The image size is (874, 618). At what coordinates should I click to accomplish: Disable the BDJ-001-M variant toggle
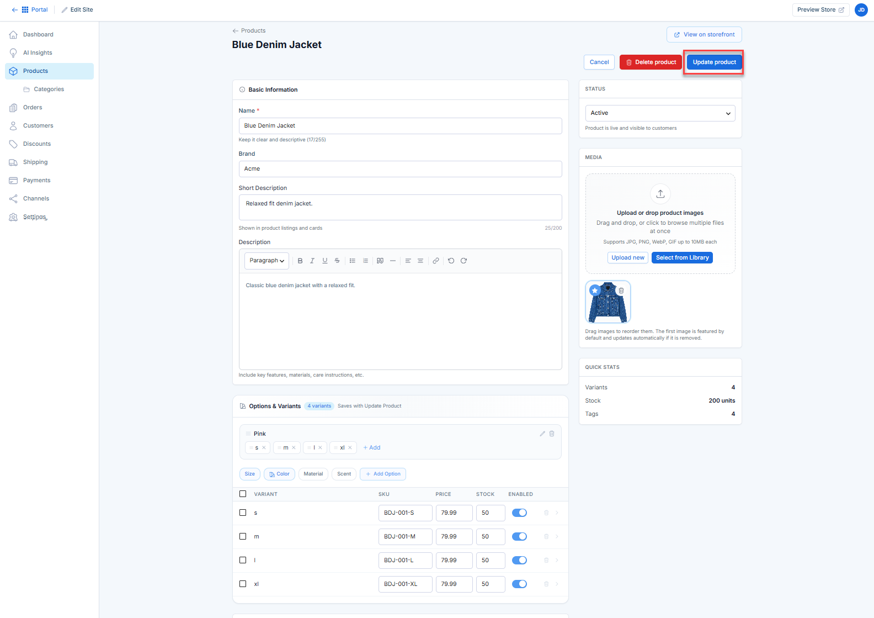click(519, 537)
